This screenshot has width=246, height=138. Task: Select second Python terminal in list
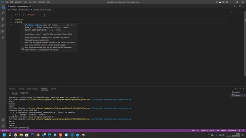[x=238, y=95]
